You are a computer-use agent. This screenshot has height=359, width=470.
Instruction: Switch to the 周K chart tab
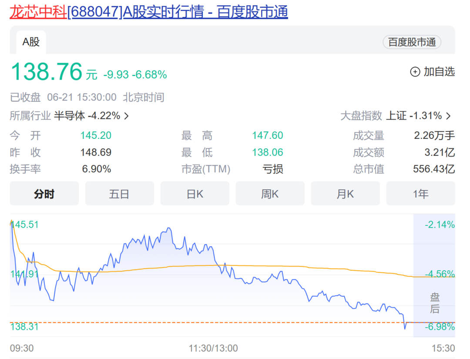pyautogui.click(x=270, y=194)
